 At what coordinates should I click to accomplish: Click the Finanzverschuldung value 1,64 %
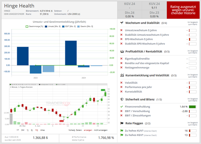point(184,107)
